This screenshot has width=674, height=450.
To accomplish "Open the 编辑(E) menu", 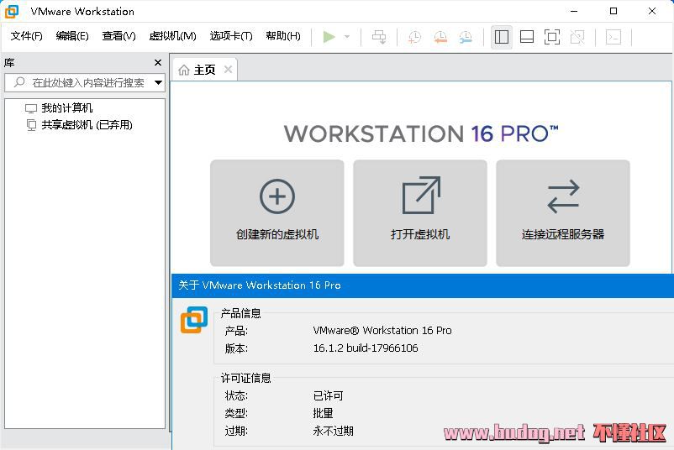I will pos(72,36).
